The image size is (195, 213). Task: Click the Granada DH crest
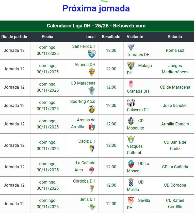click(x=131, y=84)
